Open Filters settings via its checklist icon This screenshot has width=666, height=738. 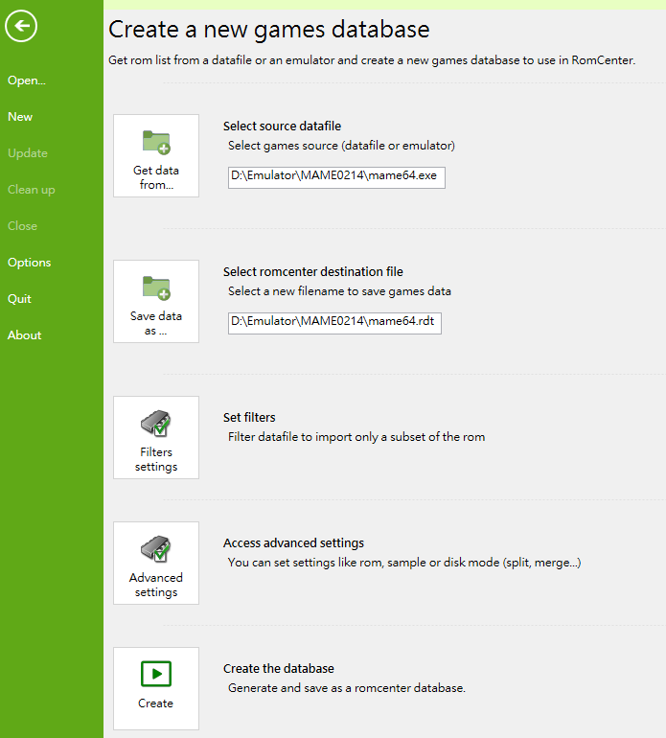156,424
